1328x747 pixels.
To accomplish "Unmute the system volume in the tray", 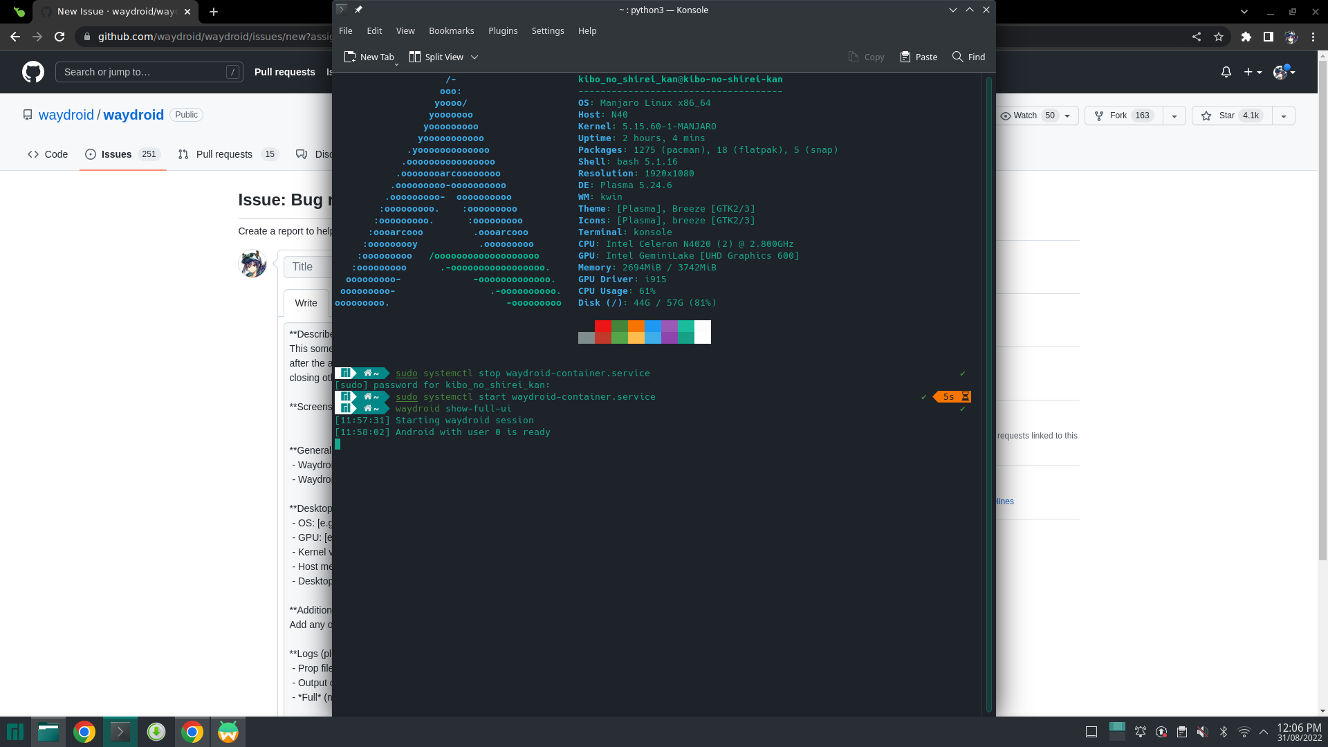I will (1203, 732).
